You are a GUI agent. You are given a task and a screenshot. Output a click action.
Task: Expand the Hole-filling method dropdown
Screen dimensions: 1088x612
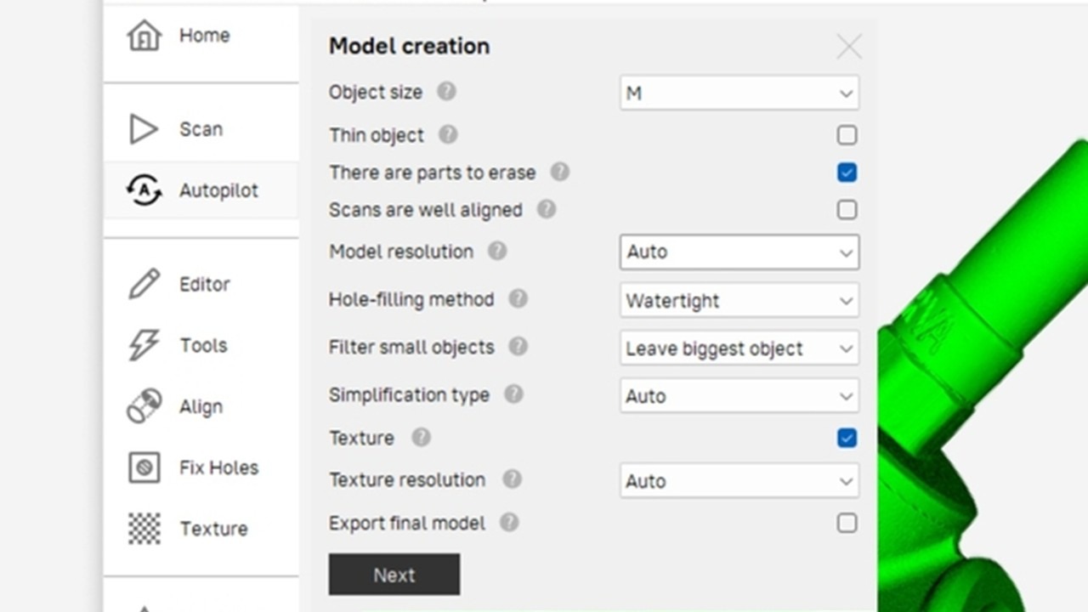pyautogui.click(x=739, y=300)
